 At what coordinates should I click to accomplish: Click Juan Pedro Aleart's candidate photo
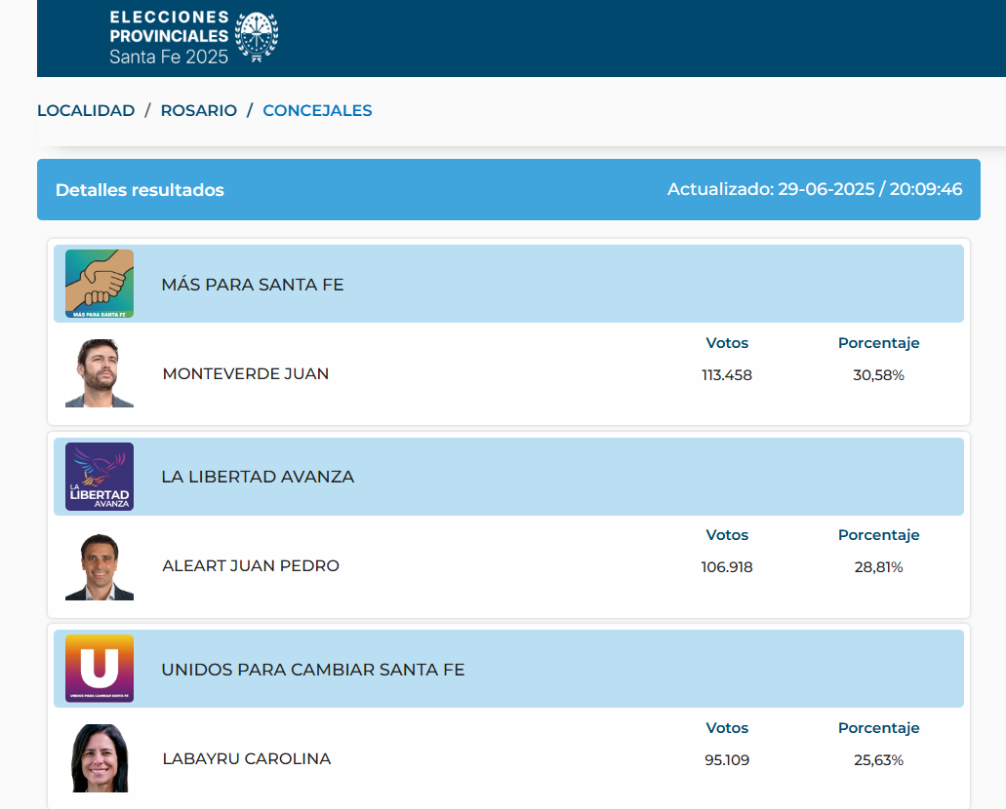[100, 566]
